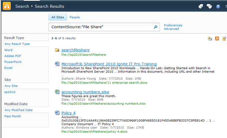The image size is (227, 138).
Task: Open the tags and notes icon
Action: click(201, 6)
